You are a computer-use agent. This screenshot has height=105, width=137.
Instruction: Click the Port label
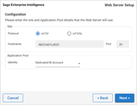click(x=109, y=44)
